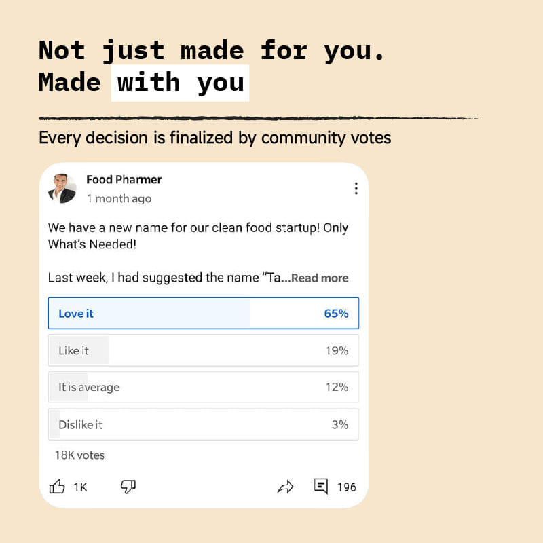
Task: Open the post options dropdown menu
Action: pos(356,188)
